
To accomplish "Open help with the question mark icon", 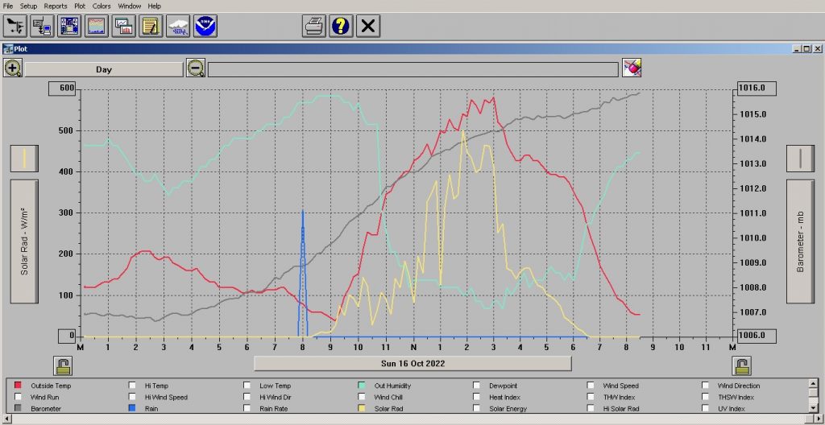I will point(342,26).
